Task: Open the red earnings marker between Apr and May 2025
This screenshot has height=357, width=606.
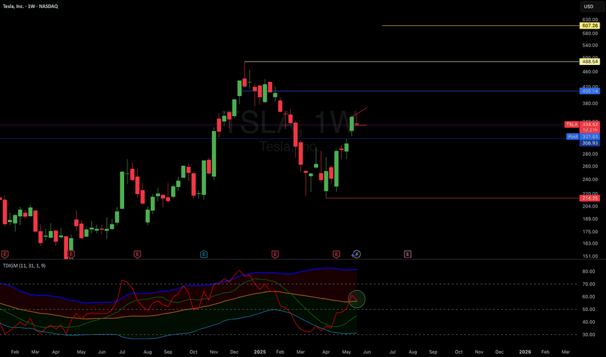Action: (x=336, y=254)
